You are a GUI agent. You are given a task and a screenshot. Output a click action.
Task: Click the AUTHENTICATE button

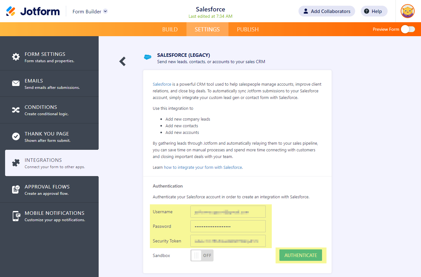[301, 255]
